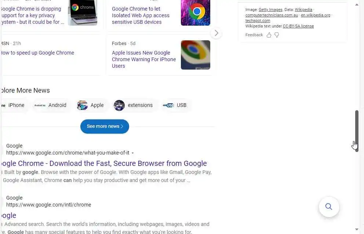Click the Android chip logo icon
Viewport: 364px width, 234px height.
point(40,105)
